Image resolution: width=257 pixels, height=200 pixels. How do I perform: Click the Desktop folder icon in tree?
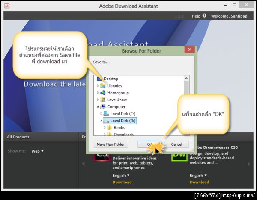(100, 79)
